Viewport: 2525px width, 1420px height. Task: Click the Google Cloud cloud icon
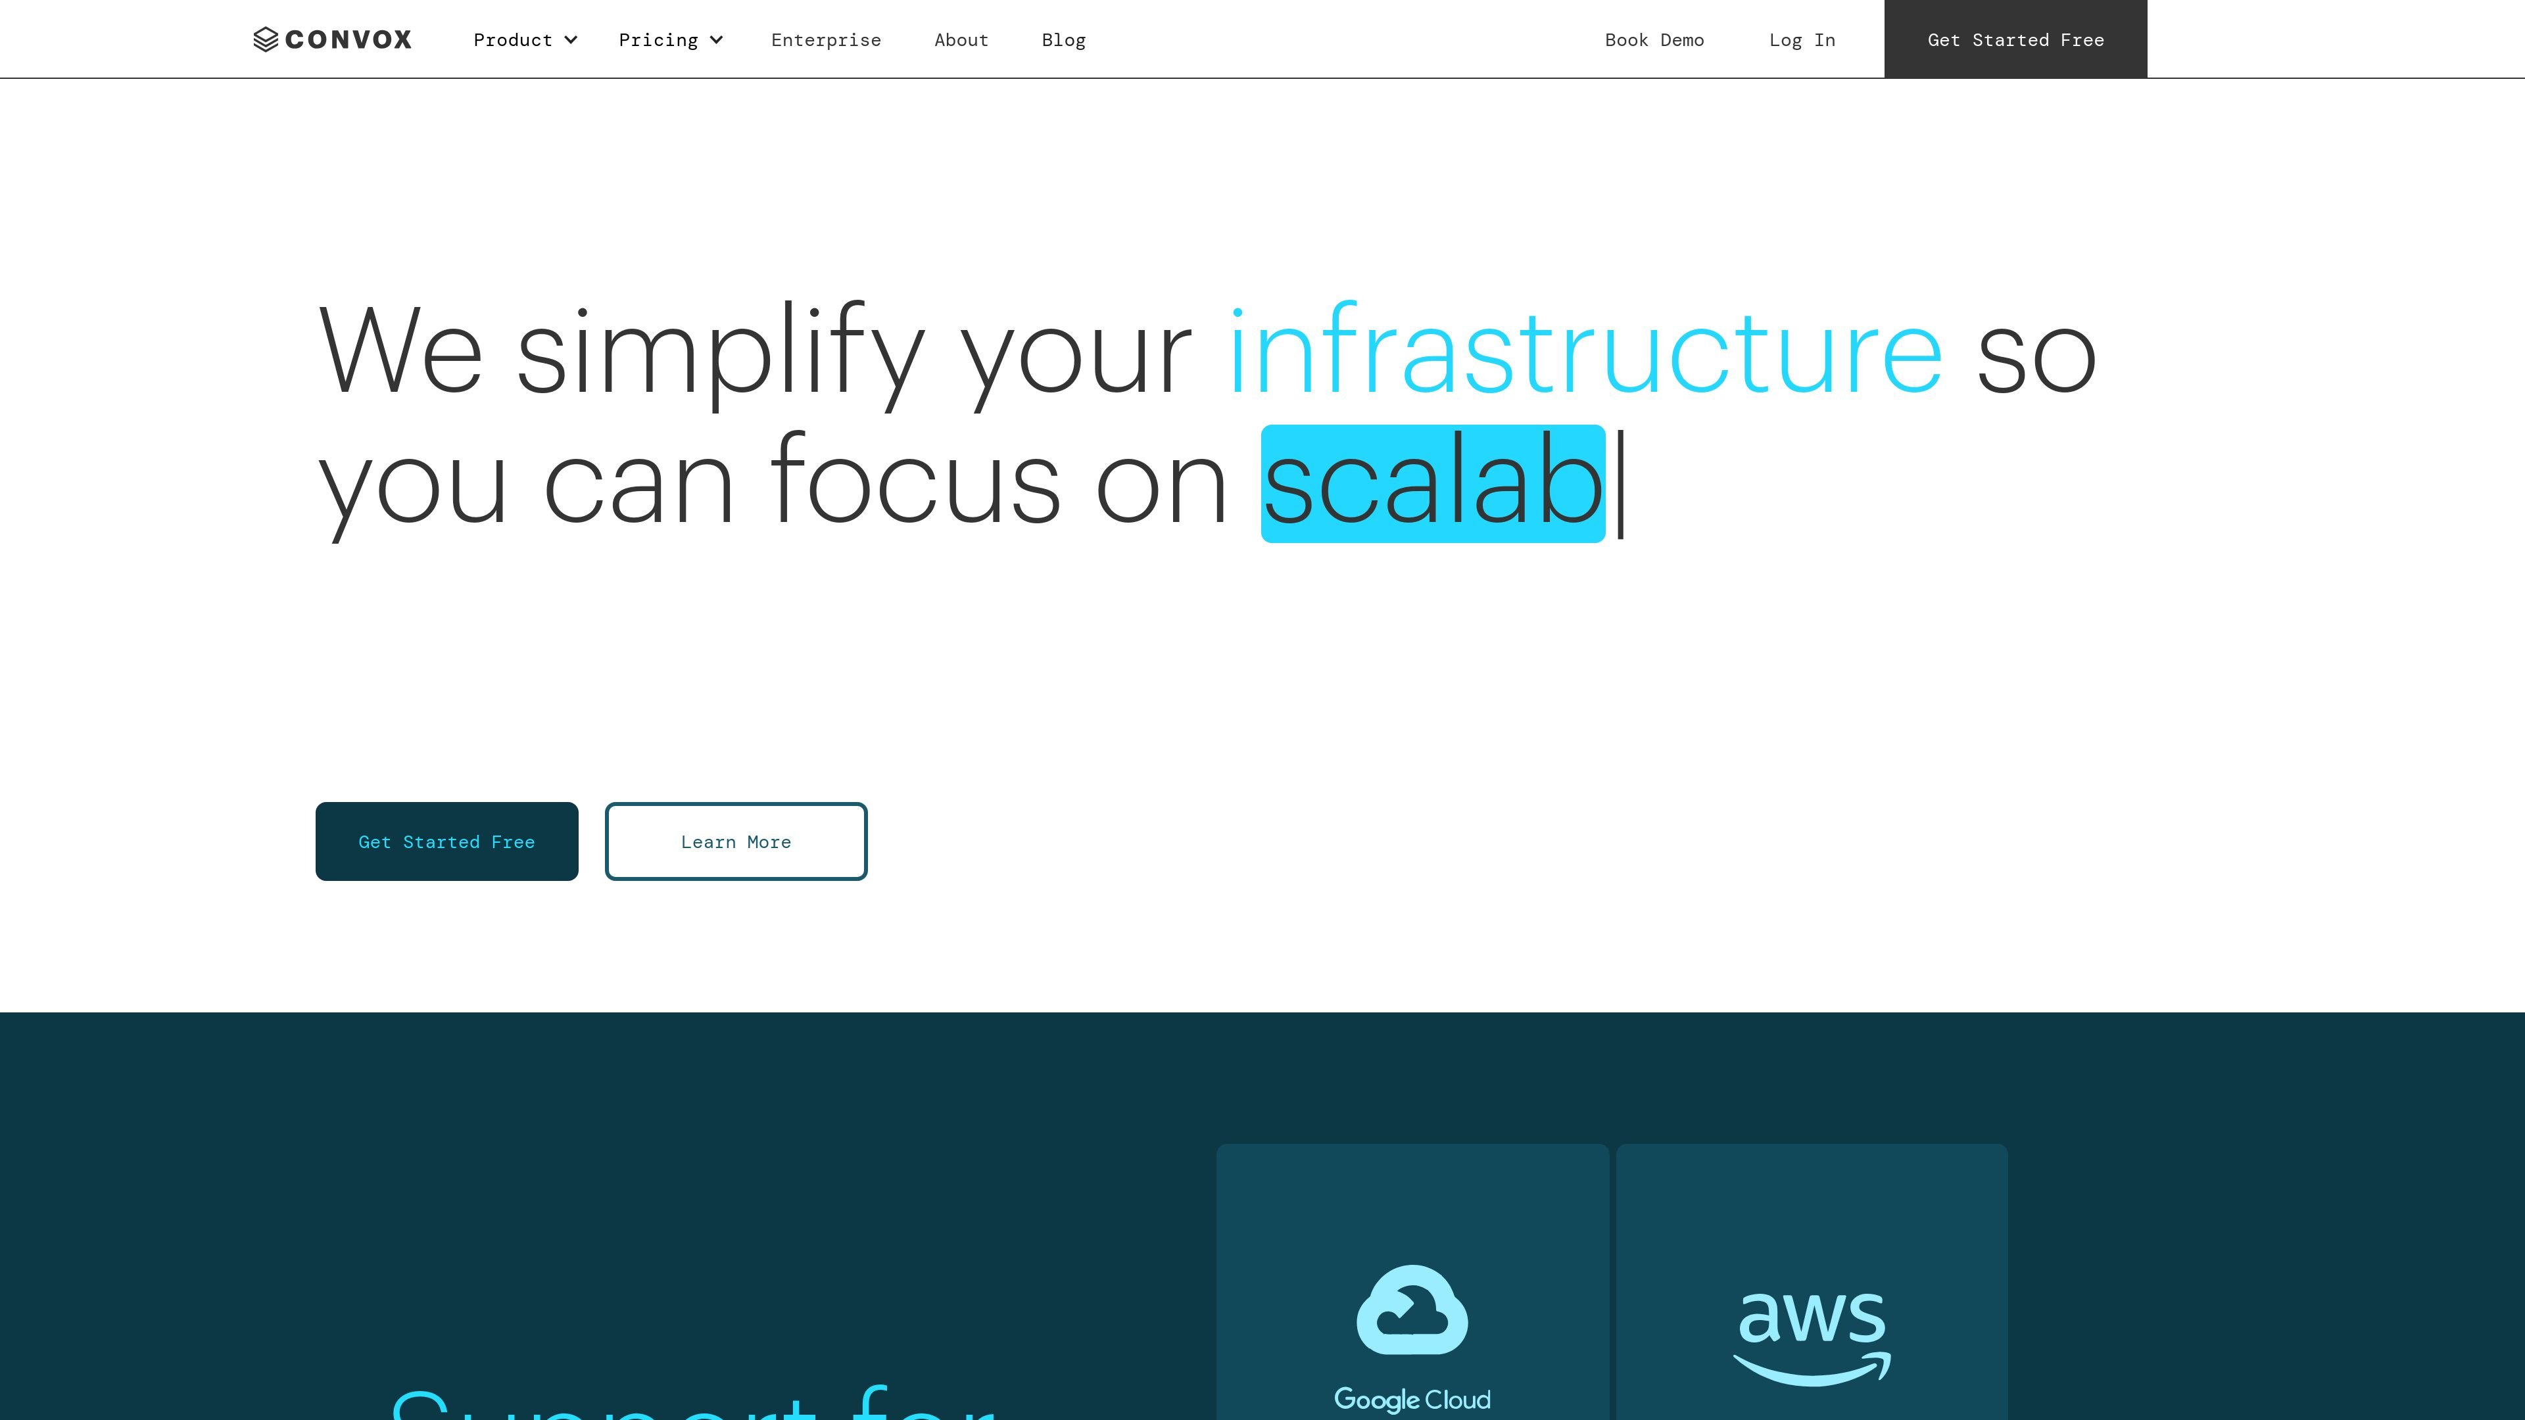click(x=1412, y=1310)
